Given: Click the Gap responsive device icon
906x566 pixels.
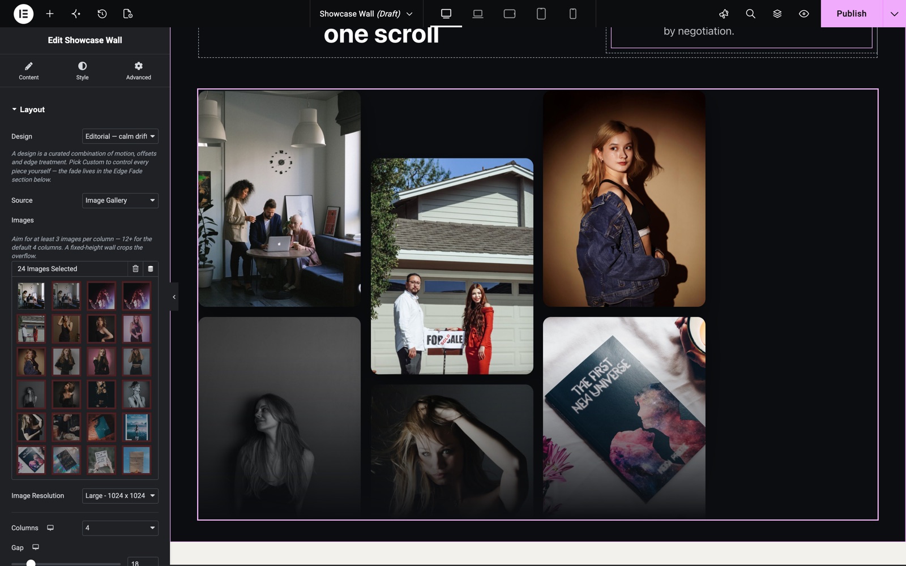Looking at the screenshot, I should [x=36, y=547].
